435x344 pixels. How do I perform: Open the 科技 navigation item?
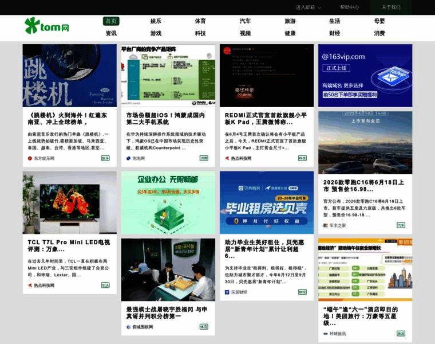(x=200, y=33)
